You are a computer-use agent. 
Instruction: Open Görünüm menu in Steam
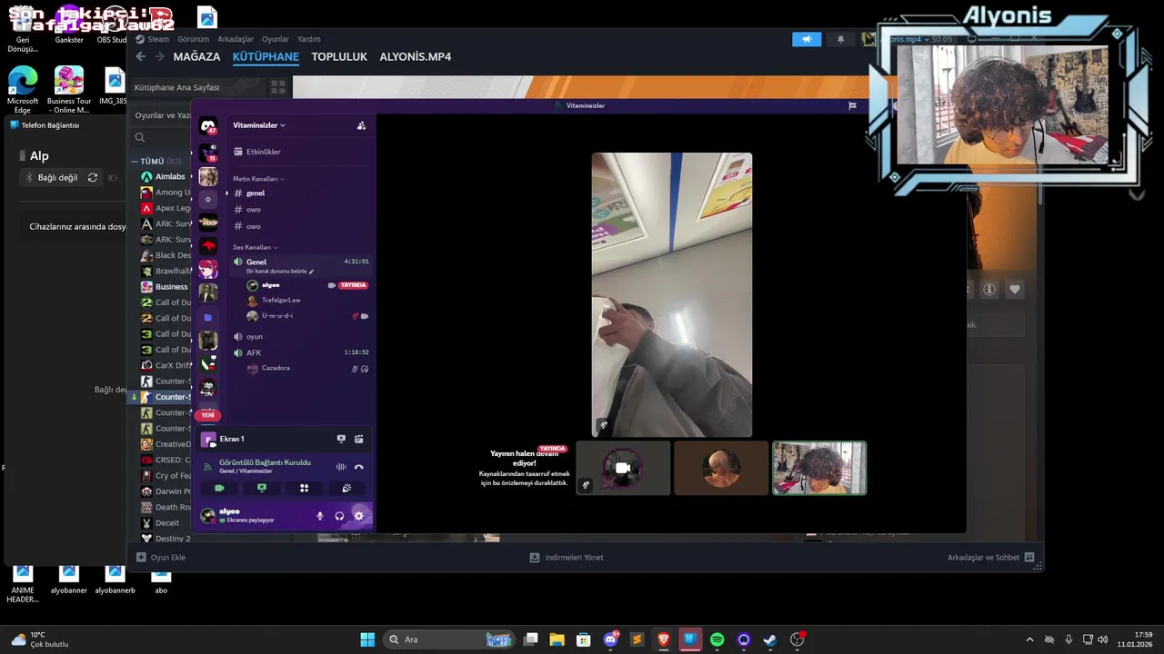tap(193, 39)
